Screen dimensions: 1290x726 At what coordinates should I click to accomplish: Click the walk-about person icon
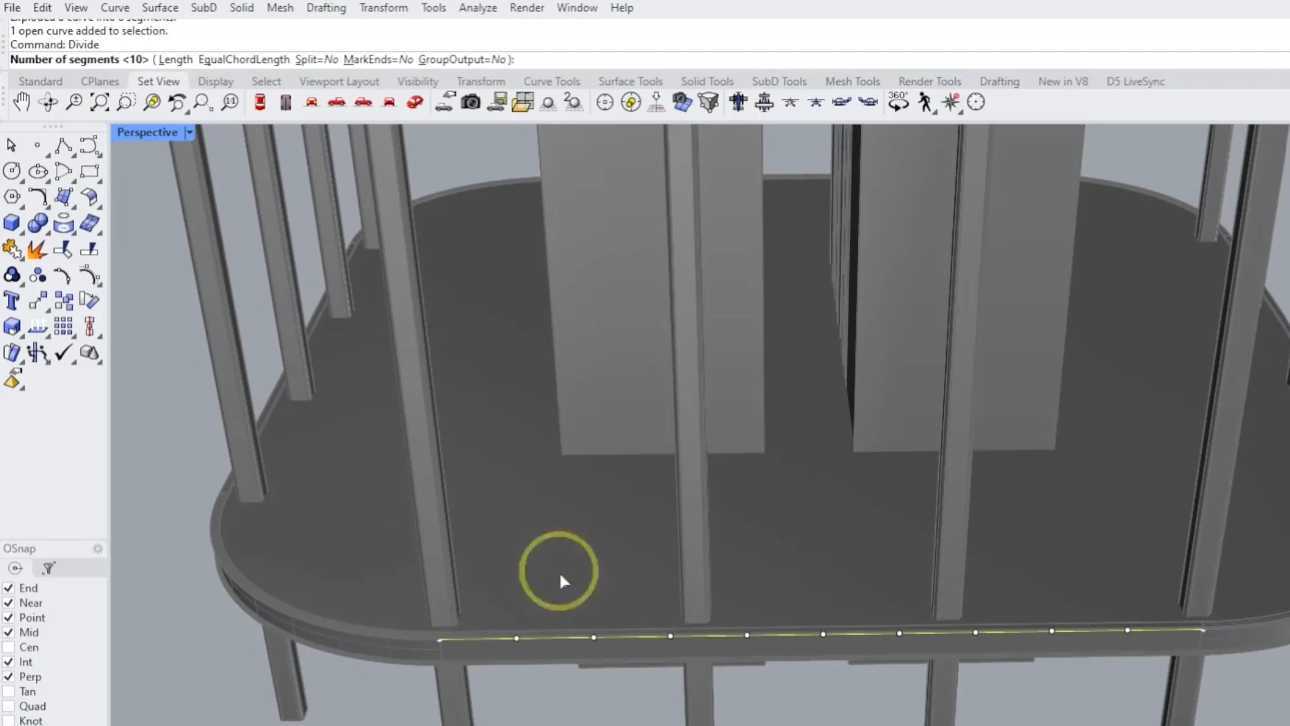coord(925,102)
